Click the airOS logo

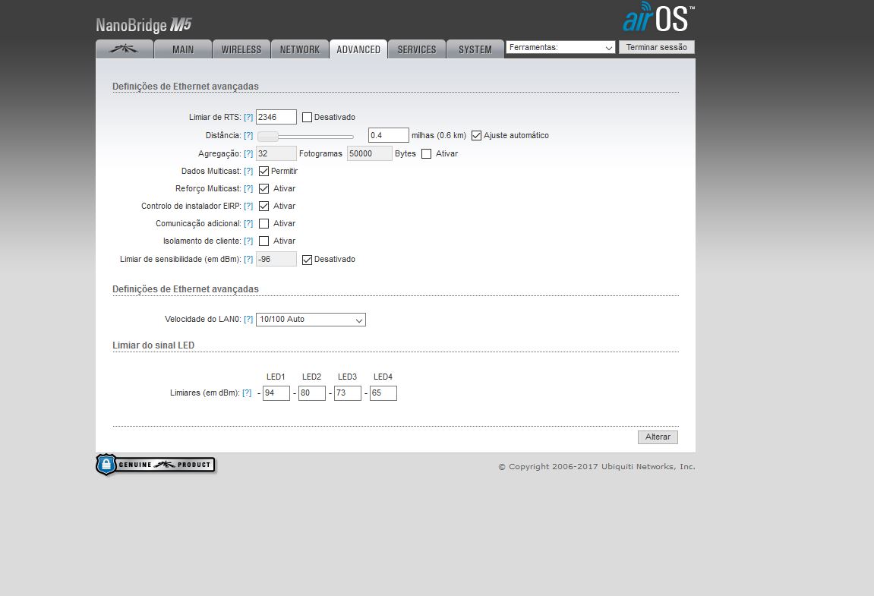(x=658, y=17)
